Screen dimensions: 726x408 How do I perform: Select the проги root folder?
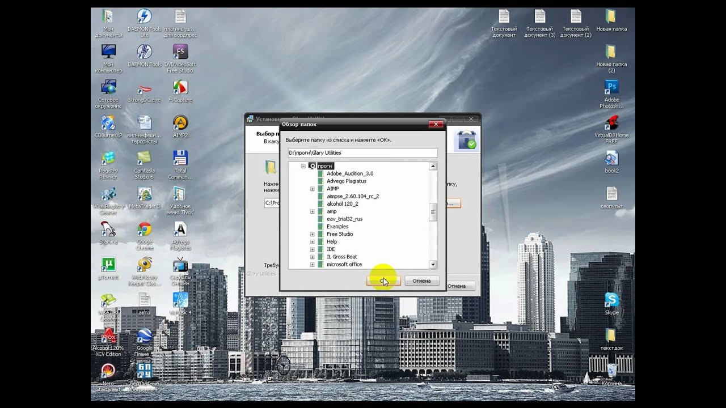pos(325,166)
